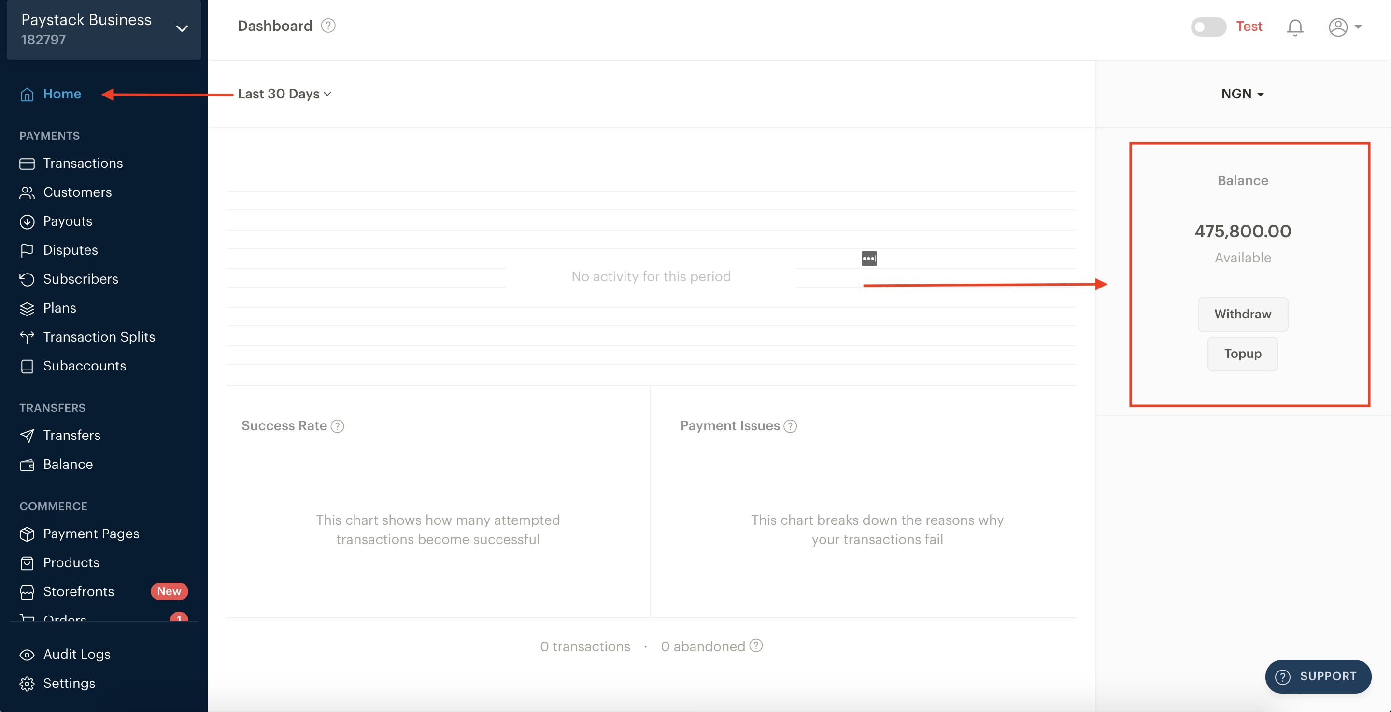Click the notifications bell icon
This screenshot has height=712, width=1391.
[x=1295, y=26]
